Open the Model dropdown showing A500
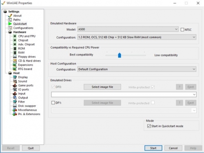This screenshot has width=204, height=153. click(x=128, y=29)
